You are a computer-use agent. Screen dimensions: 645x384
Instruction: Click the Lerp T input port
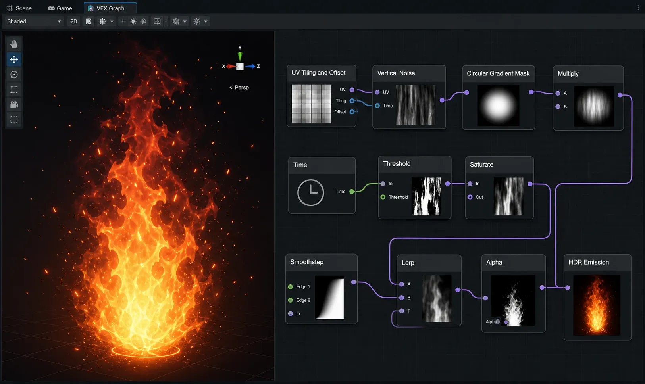[x=402, y=311]
